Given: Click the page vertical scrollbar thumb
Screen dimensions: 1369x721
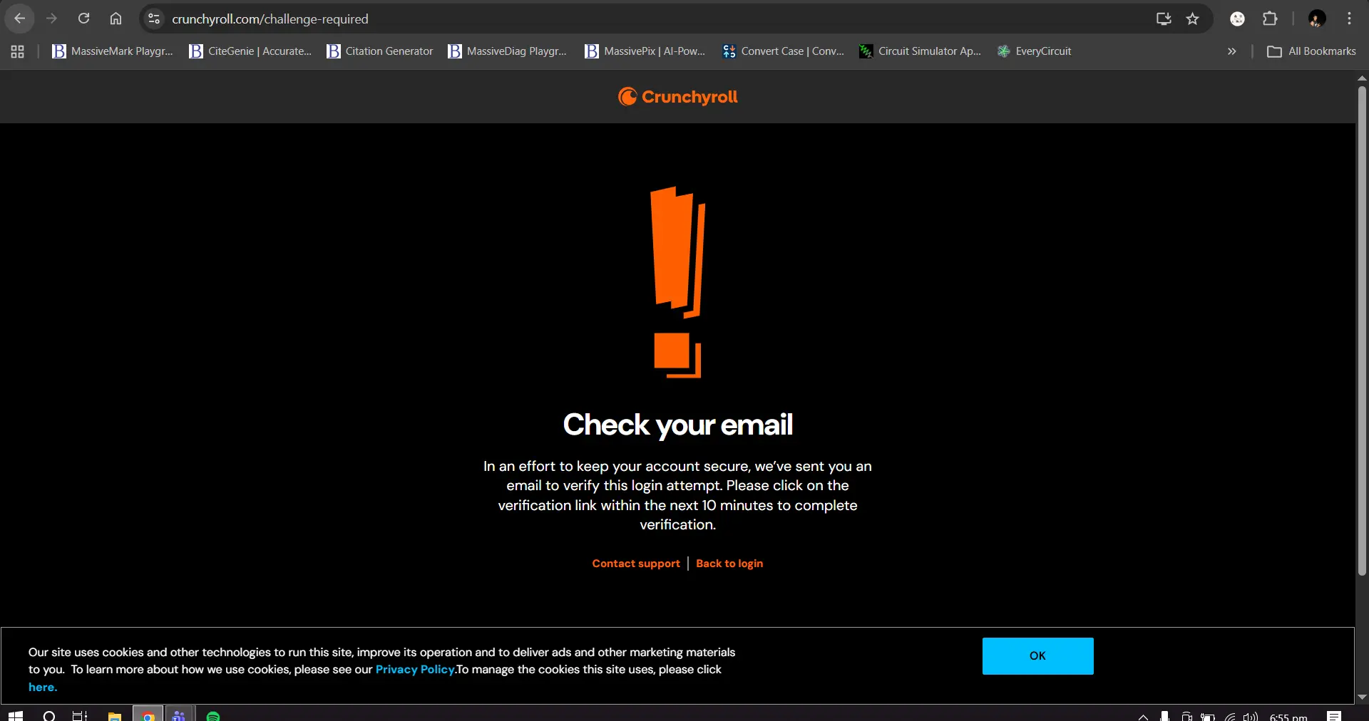Looking at the screenshot, I should coord(1362,331).
